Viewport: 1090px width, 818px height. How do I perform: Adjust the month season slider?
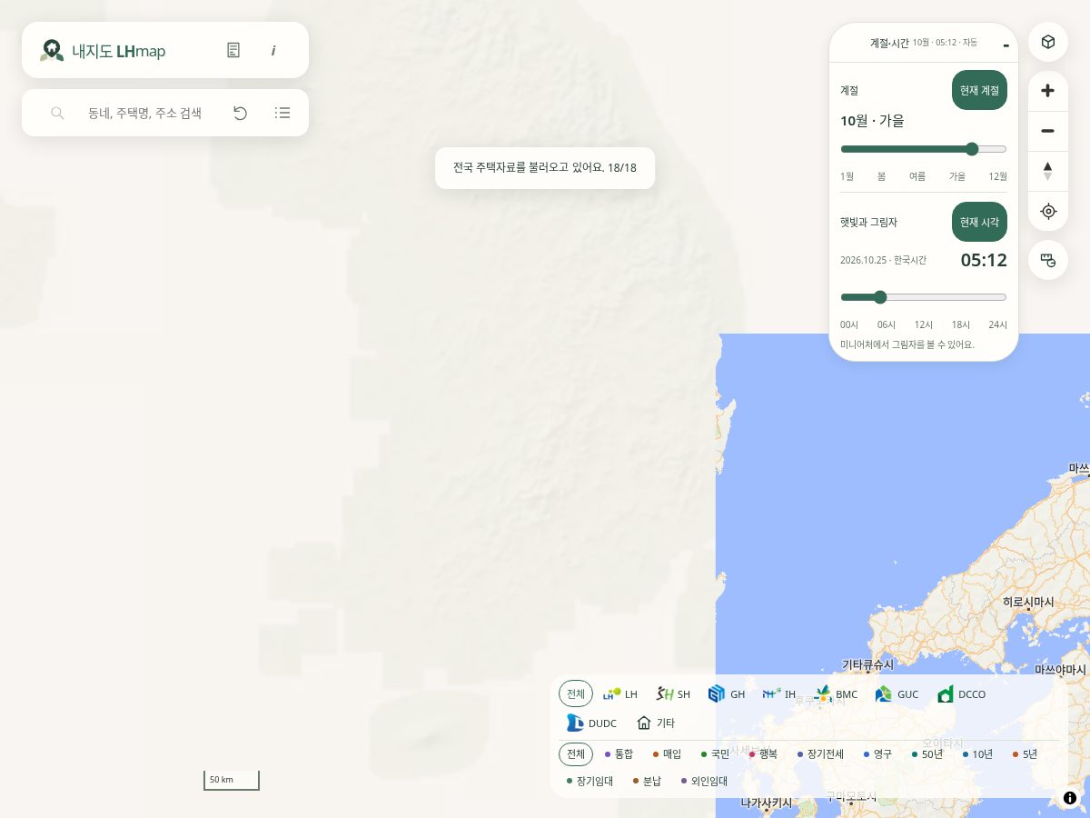click(924, 149)
